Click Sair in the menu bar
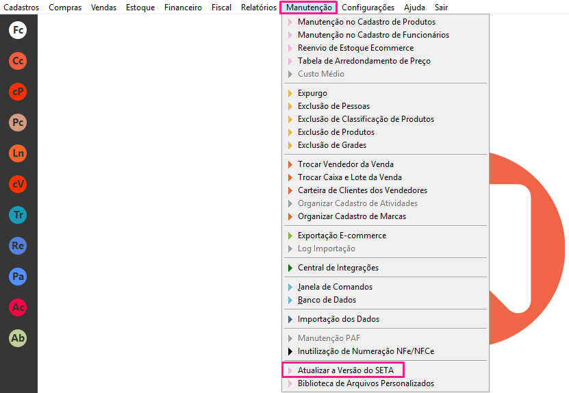 [441, 8]
